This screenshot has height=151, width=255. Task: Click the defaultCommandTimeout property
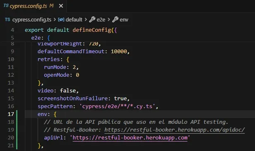pos(71,52)
